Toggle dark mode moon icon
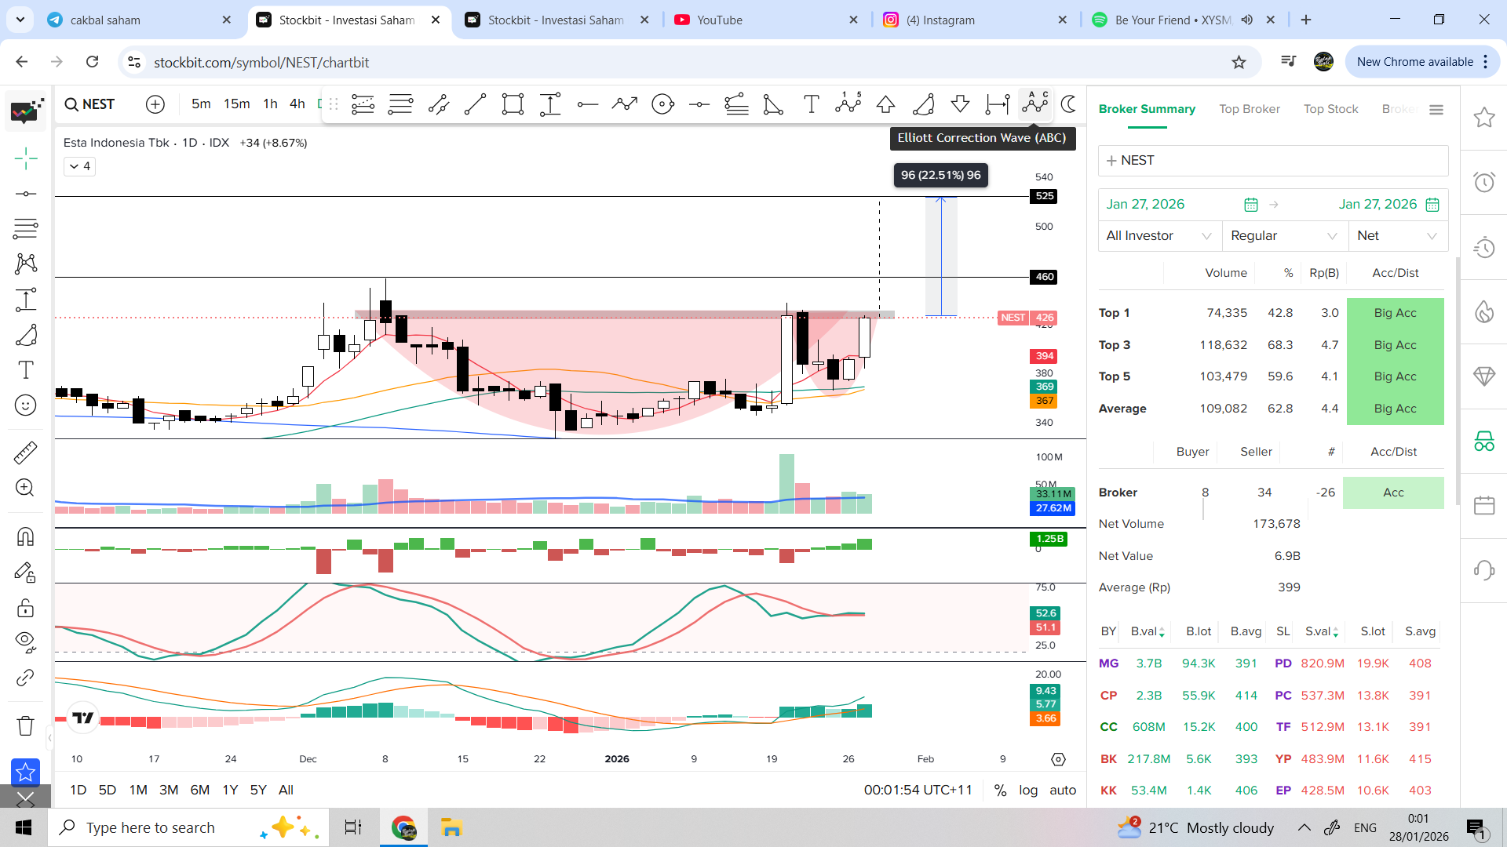This screenshot has width=1507, height=847. (x=1068, y=104)
